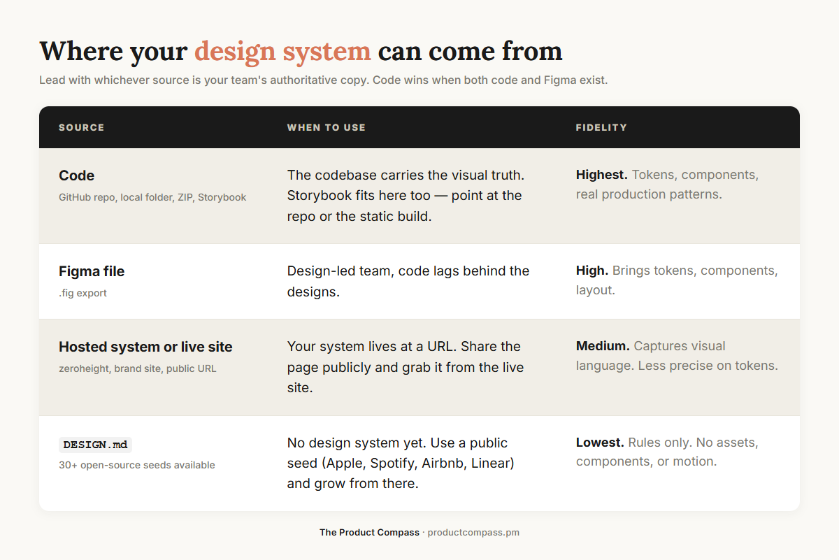Click 'No design system yet' description
Image resolution: width=839 pixels, height=560 pixels.
pos(401,463)
